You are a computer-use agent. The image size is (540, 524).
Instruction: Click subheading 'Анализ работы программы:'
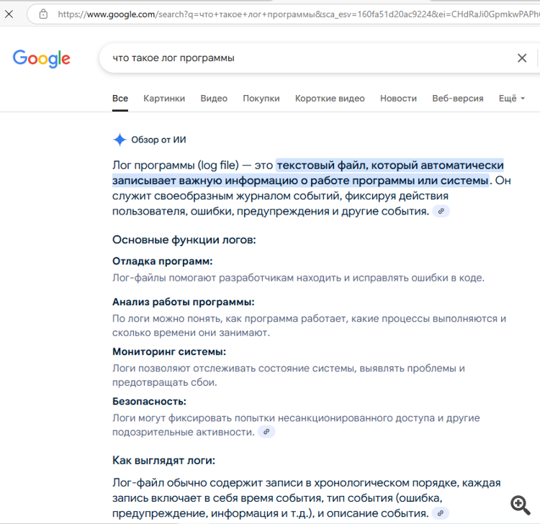[184, 302]
